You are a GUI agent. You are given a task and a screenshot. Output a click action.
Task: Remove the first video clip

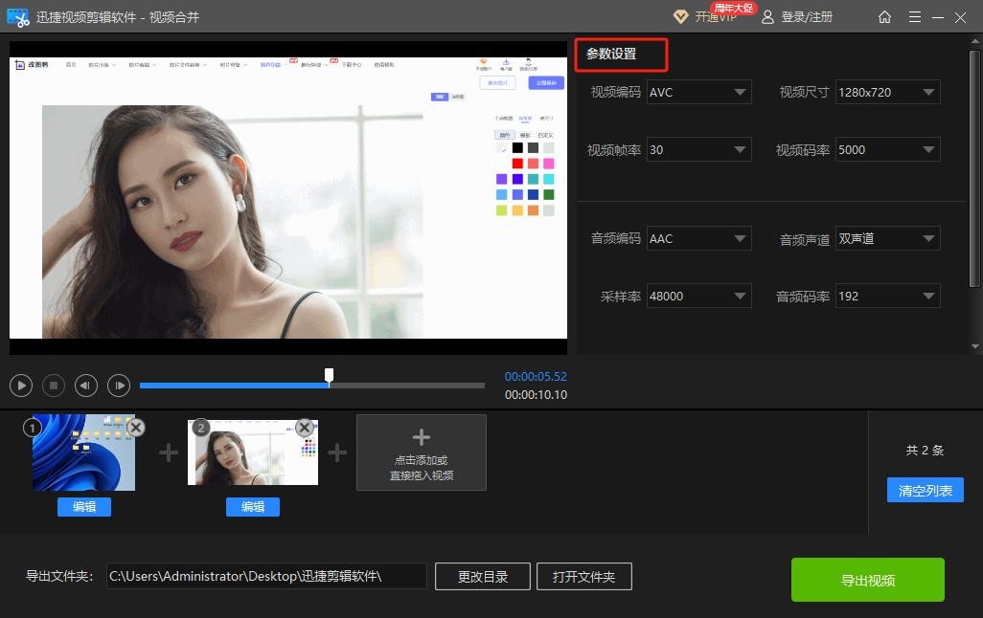point(136,428)
